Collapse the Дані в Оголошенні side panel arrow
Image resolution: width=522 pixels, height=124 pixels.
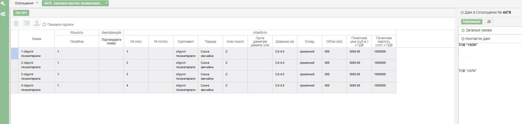click(462, 13)
